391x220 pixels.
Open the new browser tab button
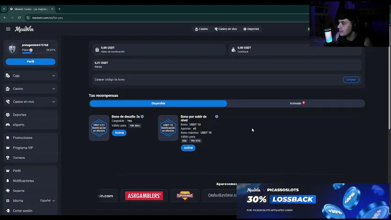point(59,9)
